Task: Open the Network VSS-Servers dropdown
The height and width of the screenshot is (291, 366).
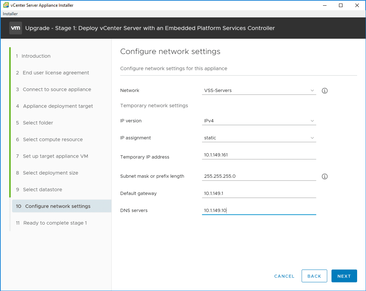Action: (259, 90)
